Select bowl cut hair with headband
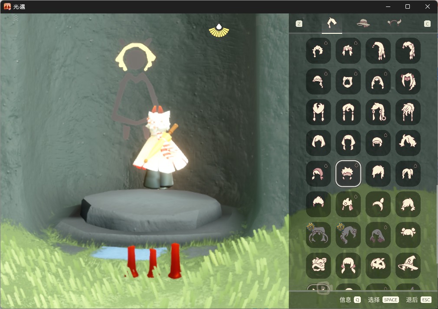The width and height of the screenshot is (438, 309). [x=378, y=143]
